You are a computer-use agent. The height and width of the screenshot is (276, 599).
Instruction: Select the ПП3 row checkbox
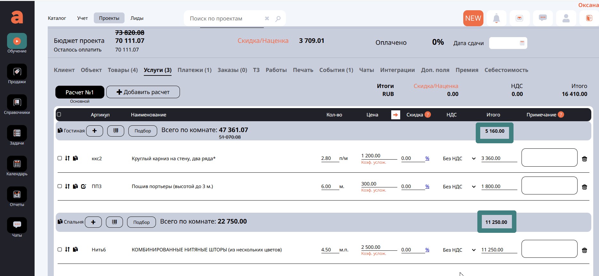(60, 186)
